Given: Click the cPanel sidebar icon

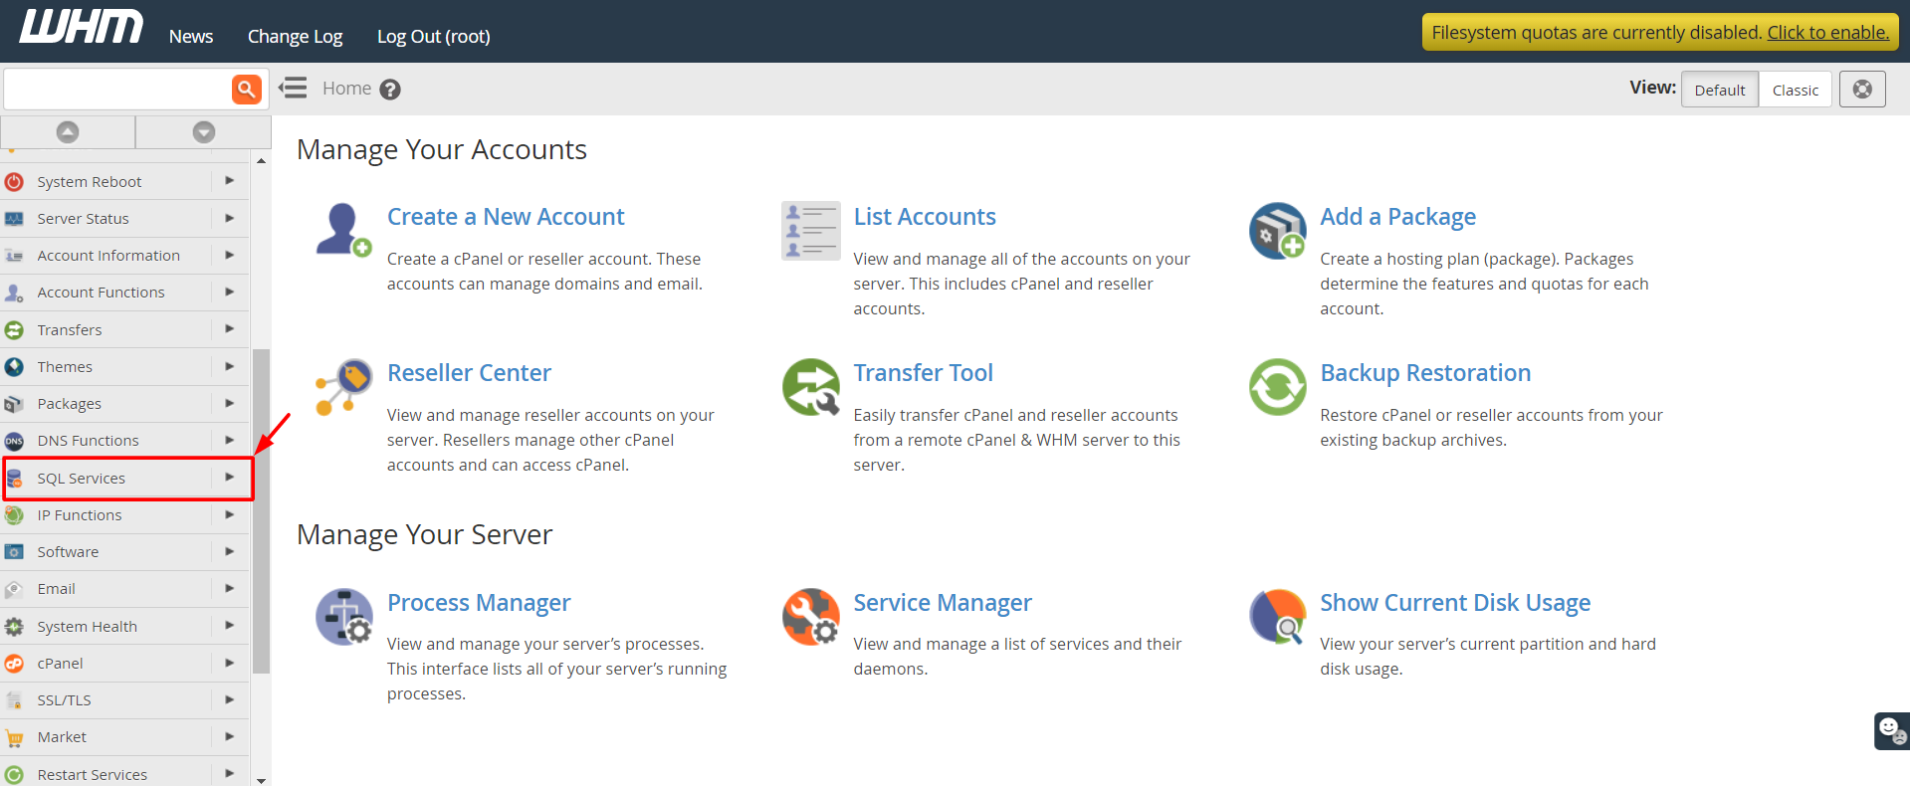Looking at the screenshot, I should [14, 664].
